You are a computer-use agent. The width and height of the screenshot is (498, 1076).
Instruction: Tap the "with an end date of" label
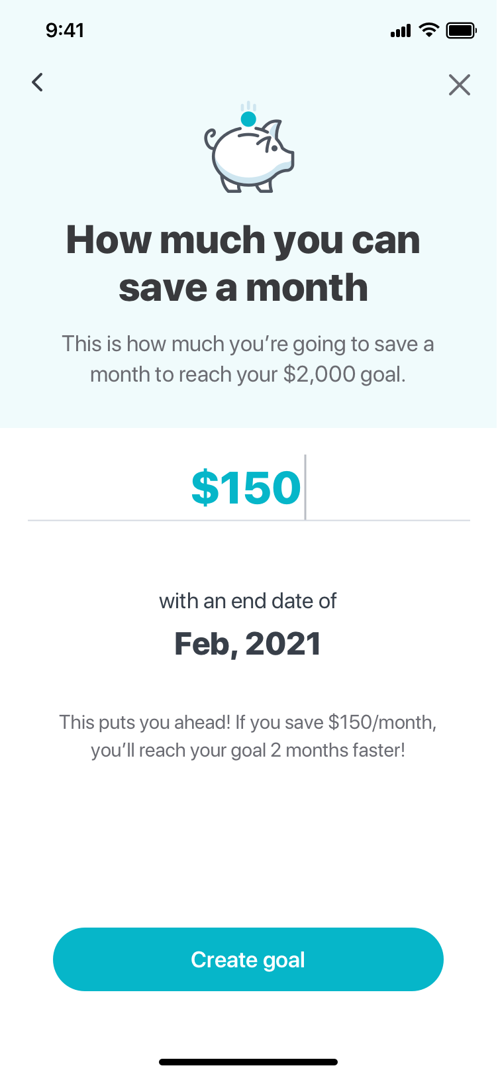248,601
